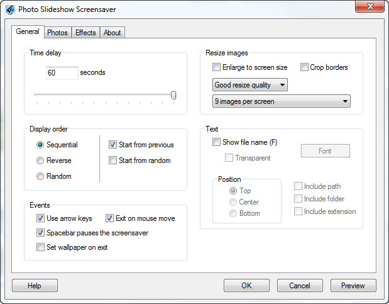Uncheck Use arrow keys

point(41,218)
